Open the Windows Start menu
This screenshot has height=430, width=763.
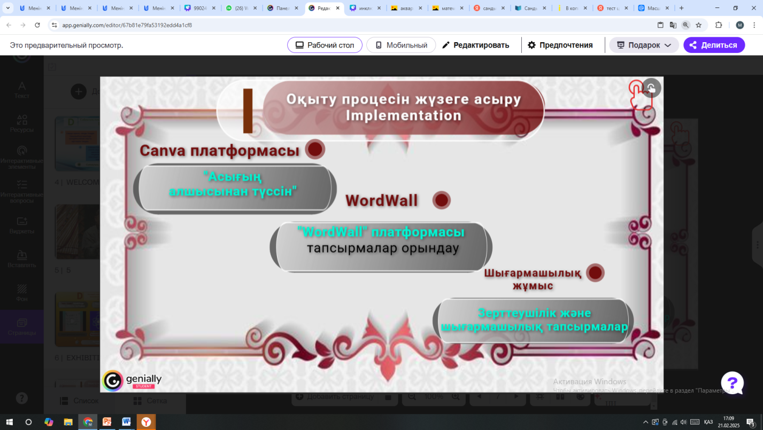9,422
